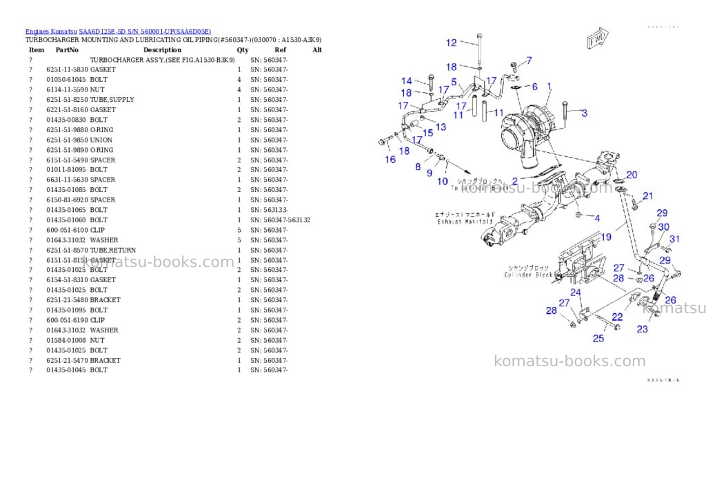Click callout 16 in the diagram

[x=390, y=160]
